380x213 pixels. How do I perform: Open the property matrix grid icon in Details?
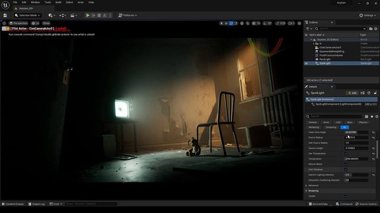point(366,117)
